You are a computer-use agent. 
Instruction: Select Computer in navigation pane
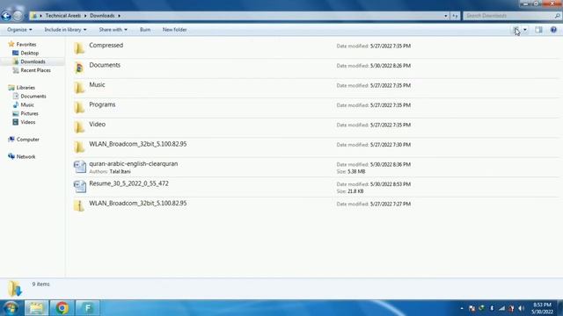[27, 140]
